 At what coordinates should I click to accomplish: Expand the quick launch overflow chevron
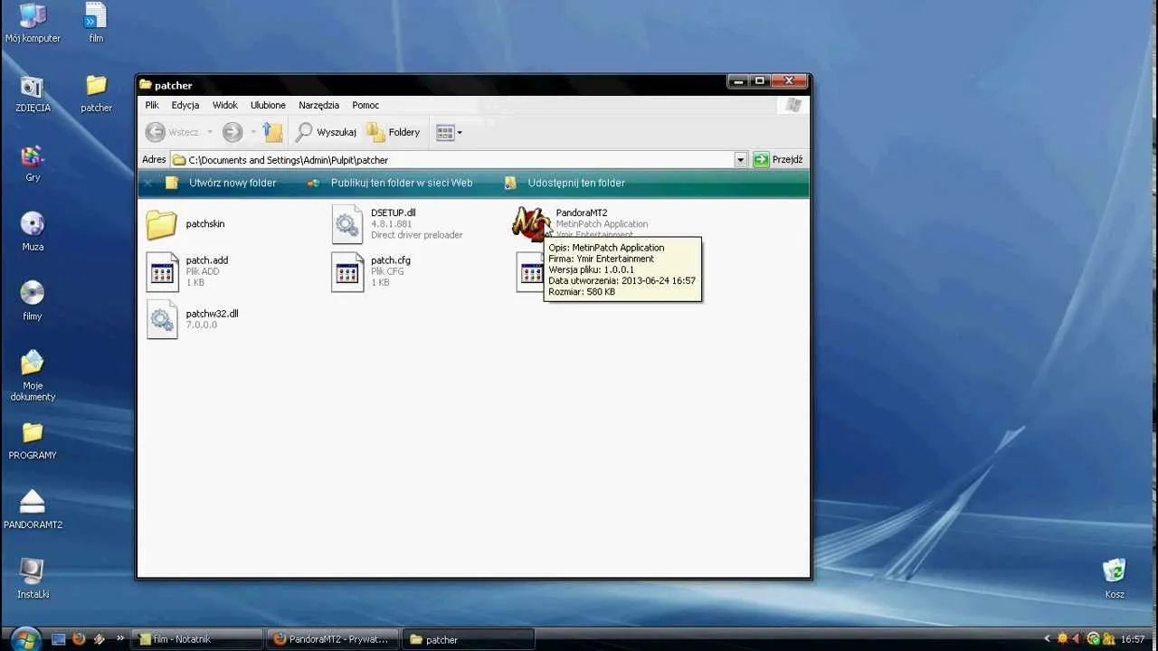point(120,638)
